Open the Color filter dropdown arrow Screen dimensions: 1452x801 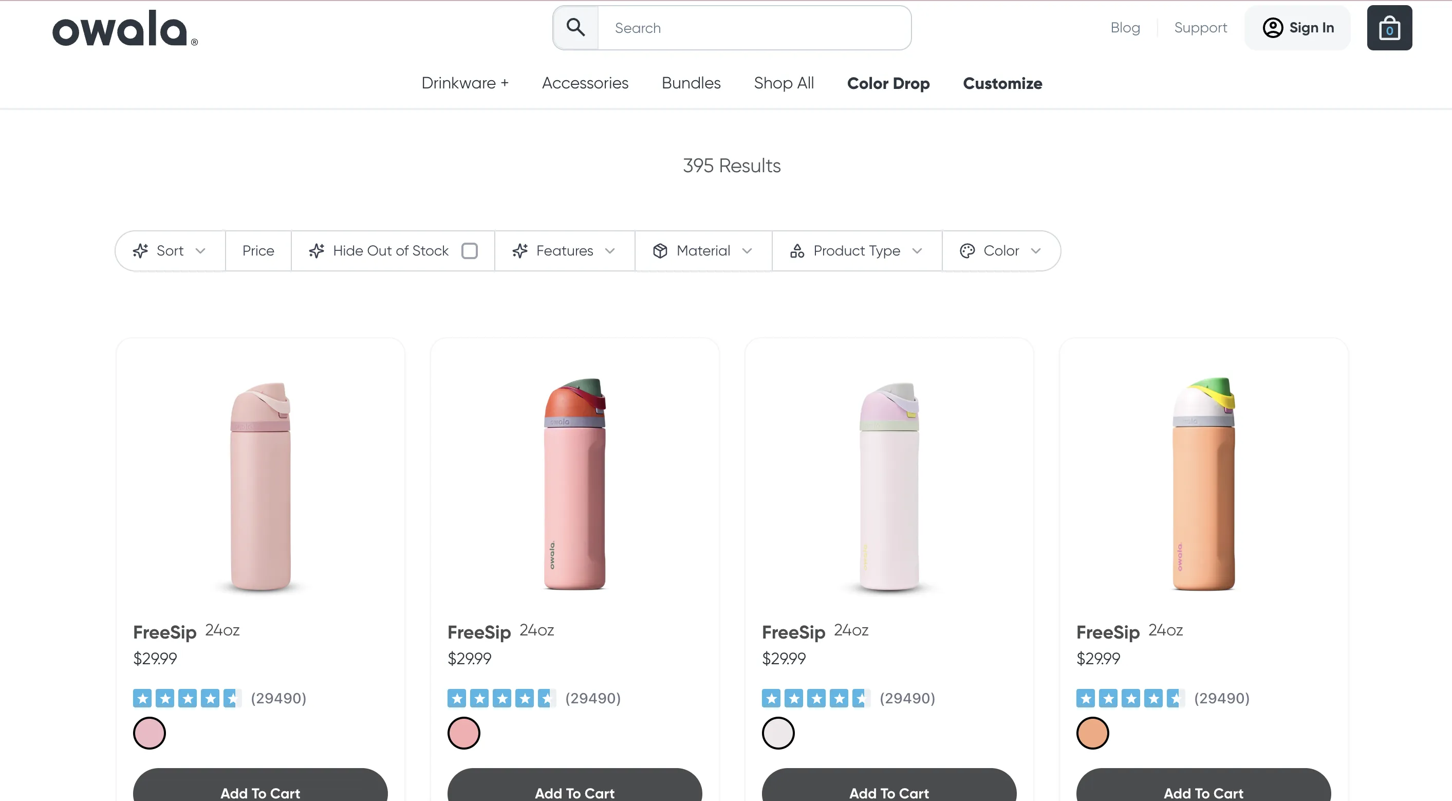[1035, 251]
